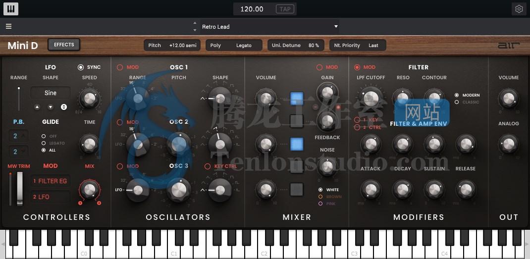Screen dimensions: 530x259
Task: Click the 120.00 tempo field
Action: click(x=252, y=9)
